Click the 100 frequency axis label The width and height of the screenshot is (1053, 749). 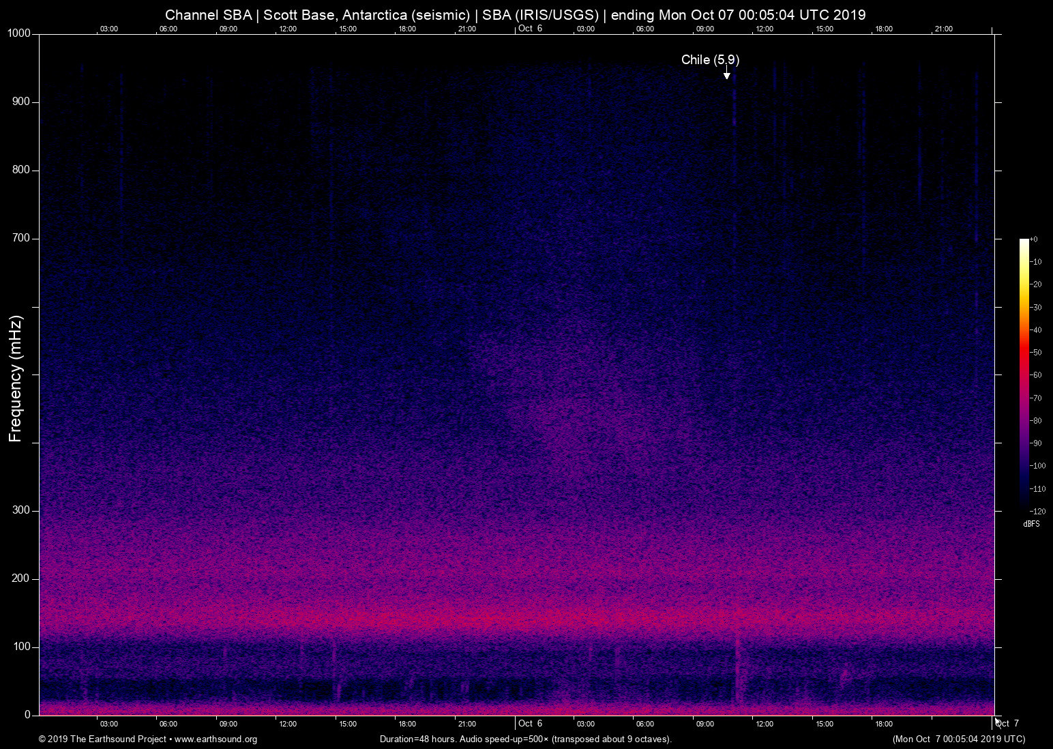point(21,647)
